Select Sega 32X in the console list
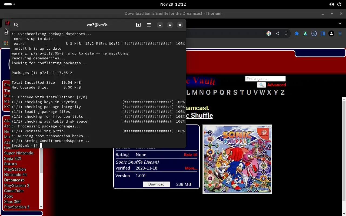 tap(13, 158)
